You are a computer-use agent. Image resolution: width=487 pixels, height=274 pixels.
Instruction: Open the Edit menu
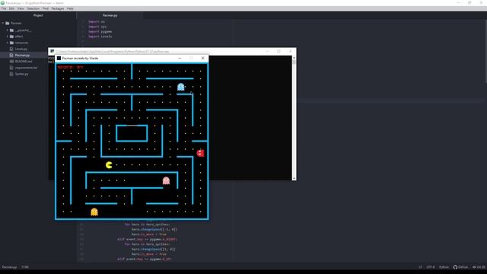[12, 8]
